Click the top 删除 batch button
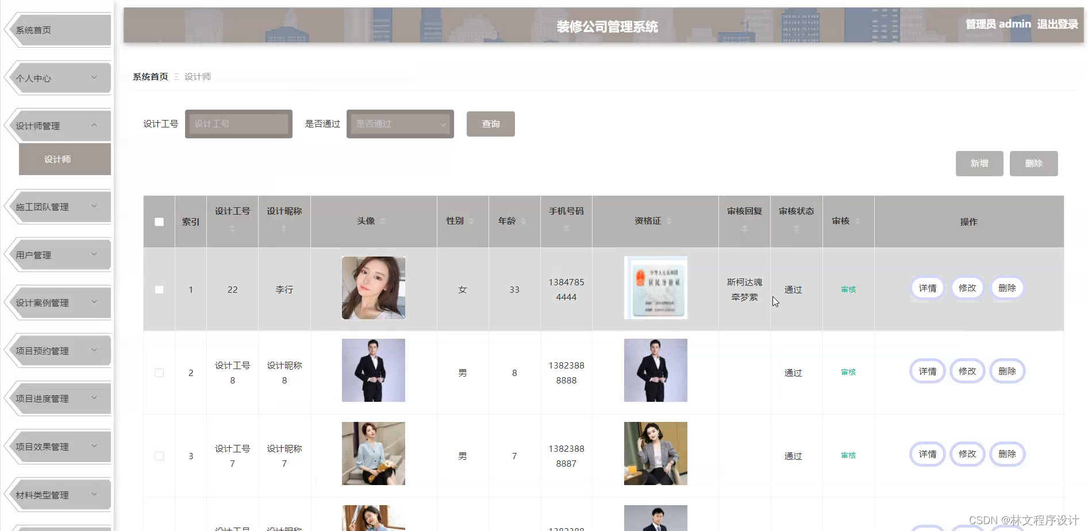The image size is (1088, 531). click(1033, 164)
